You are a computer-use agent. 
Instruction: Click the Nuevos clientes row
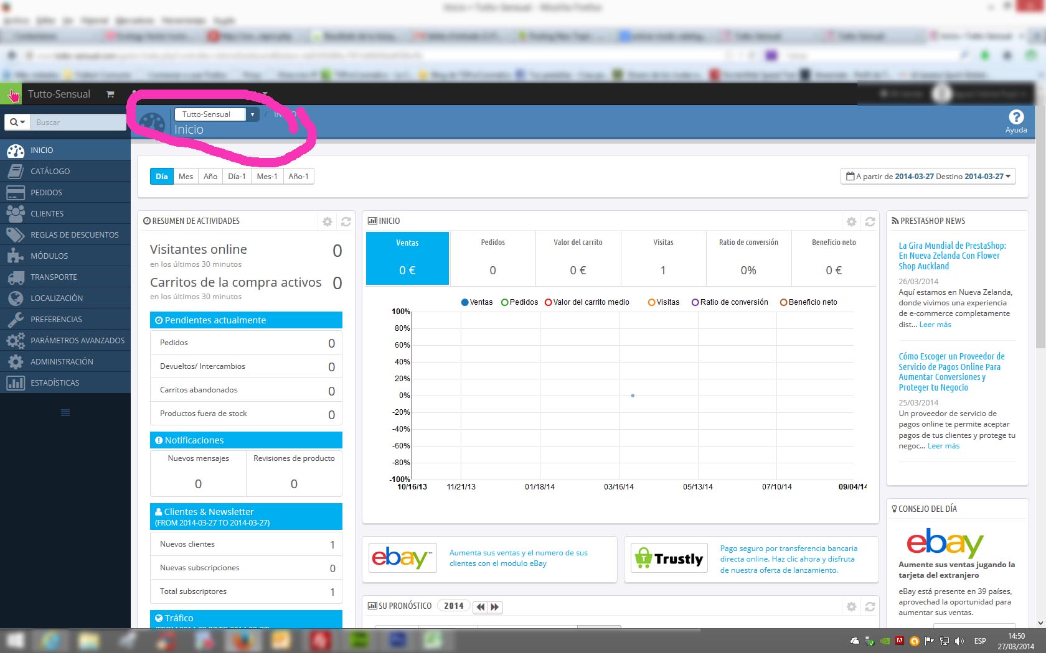pos(246,544)
